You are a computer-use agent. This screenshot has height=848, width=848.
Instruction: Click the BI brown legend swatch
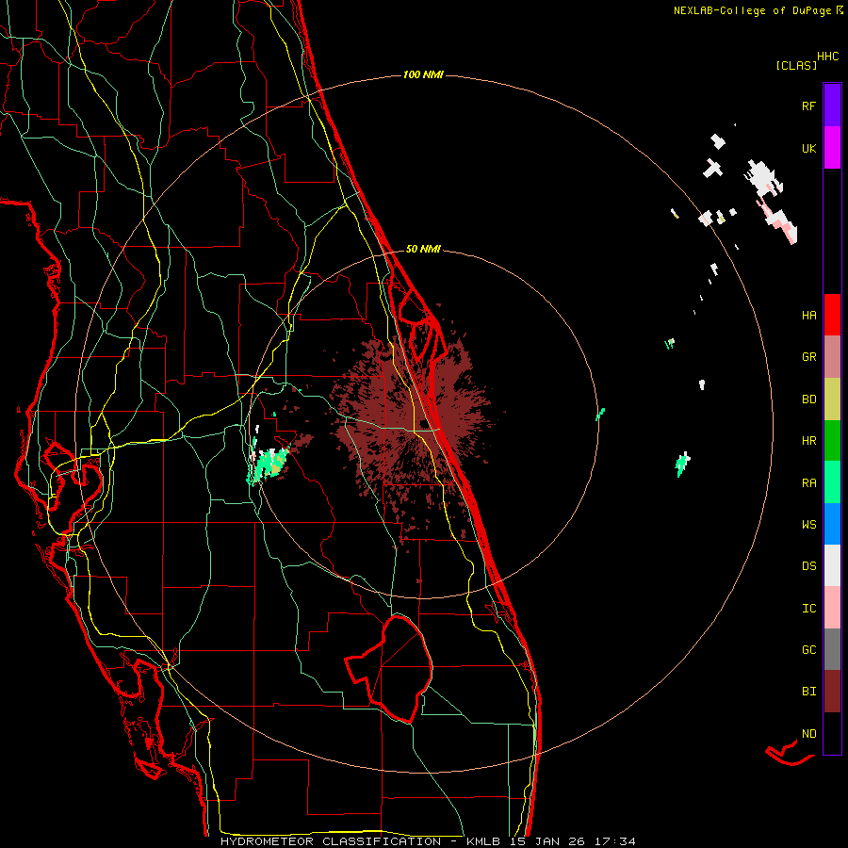[x=832, y=692]
